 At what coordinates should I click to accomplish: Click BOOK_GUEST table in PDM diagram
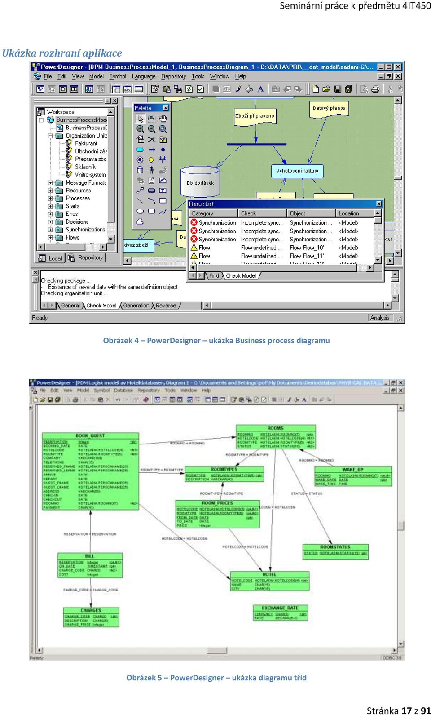tap(90, 471)
